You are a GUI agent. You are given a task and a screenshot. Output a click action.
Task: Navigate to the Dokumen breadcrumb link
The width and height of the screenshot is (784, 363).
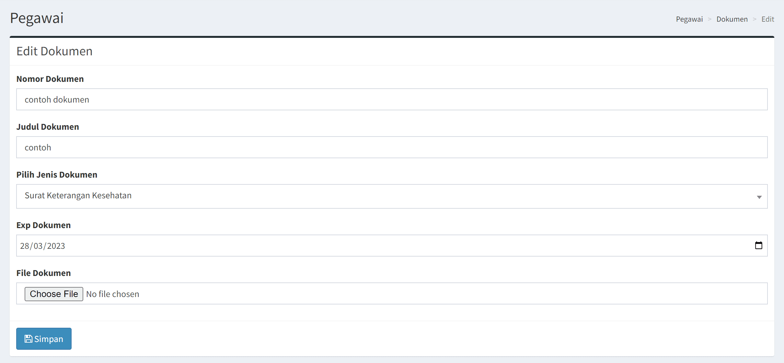pyautogui.click(x=732, y=19)
